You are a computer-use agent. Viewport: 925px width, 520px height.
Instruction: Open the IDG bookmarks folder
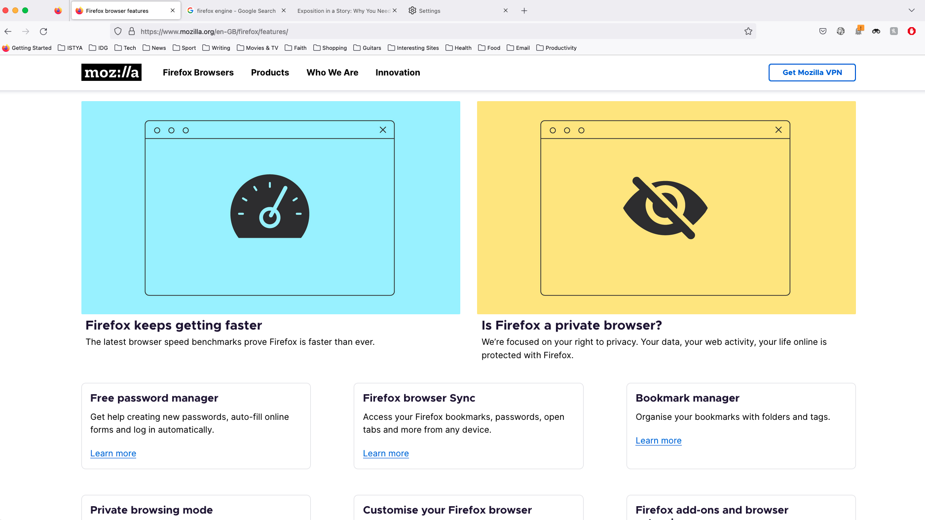[x=98, y=48]
